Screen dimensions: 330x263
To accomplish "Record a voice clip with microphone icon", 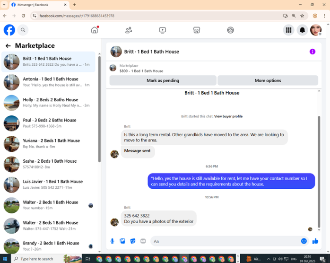I will pos(113,241).
